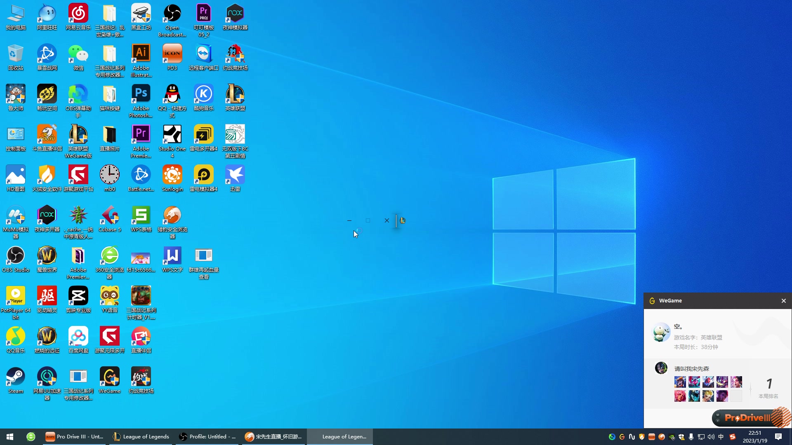Switch to Profile: Untitled OBS taskbar item

point(208,437)
